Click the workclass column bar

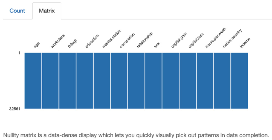50,81
